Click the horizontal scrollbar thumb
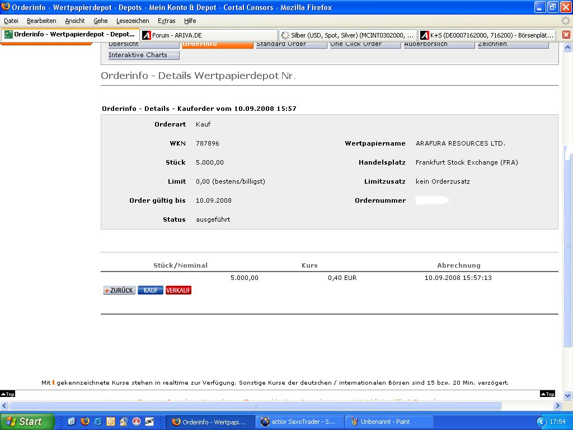 pyautogui.click(x=255, y=405)
